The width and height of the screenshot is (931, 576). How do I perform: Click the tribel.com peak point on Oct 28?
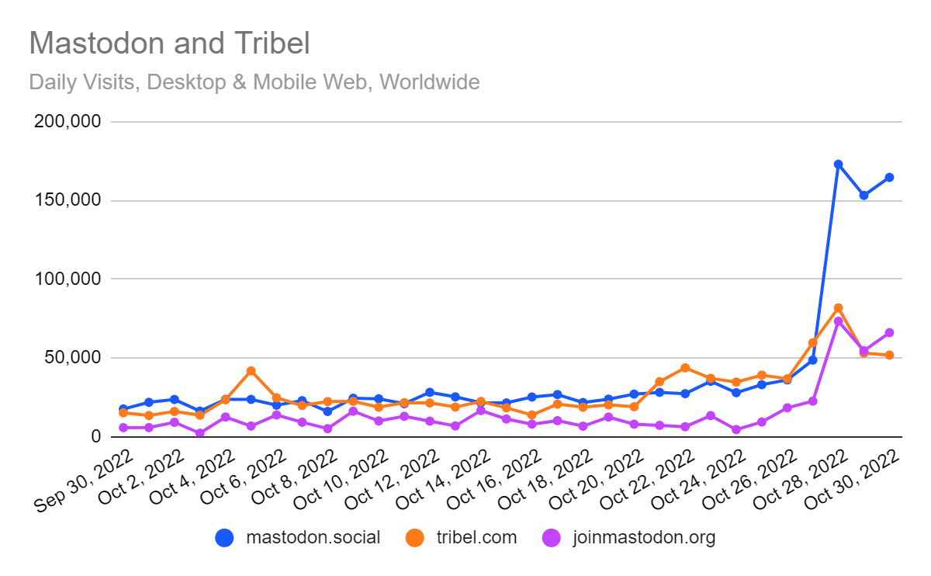pos(838,308)
